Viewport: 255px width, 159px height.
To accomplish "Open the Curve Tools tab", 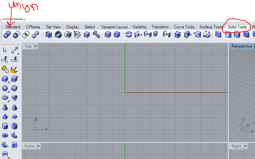I will [x=184, y=27].
